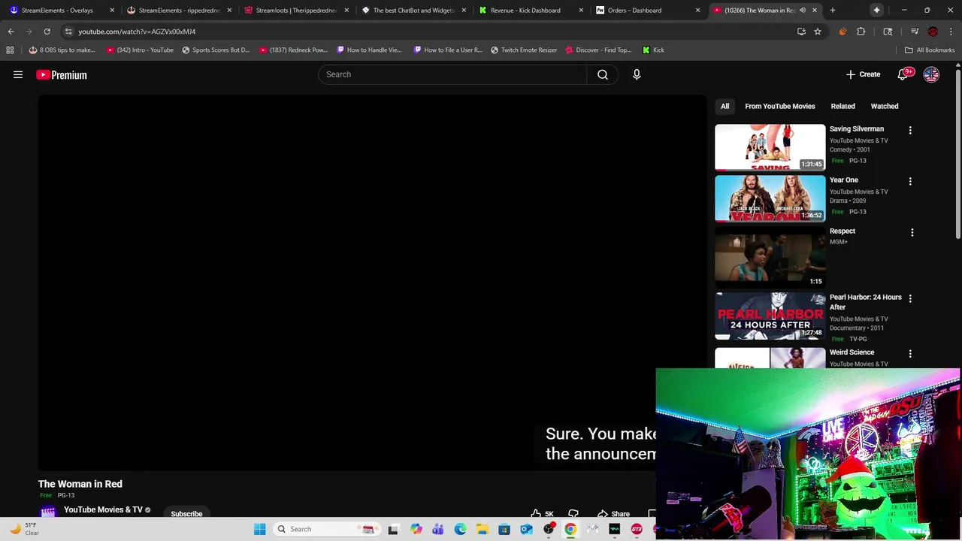Viewport: 962px width, 541px height.
Task: Open more options for Saving Silverman
Action: point(910,130)
